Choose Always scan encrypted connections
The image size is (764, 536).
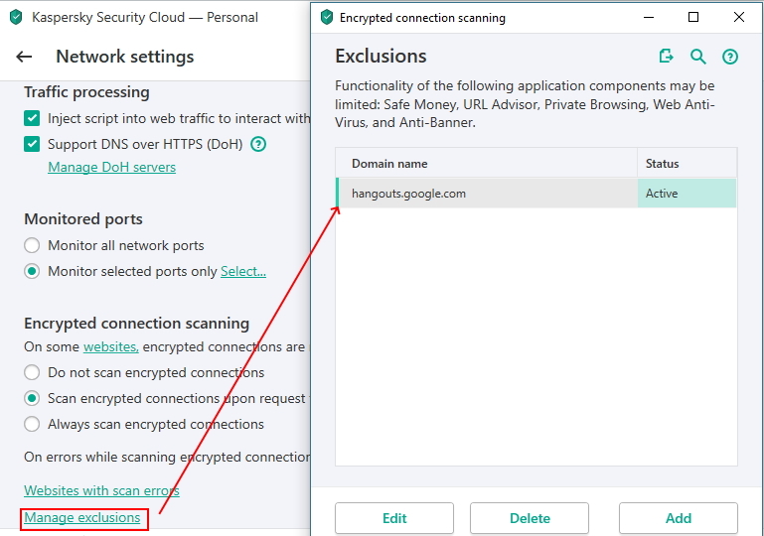tap(32, 424)
